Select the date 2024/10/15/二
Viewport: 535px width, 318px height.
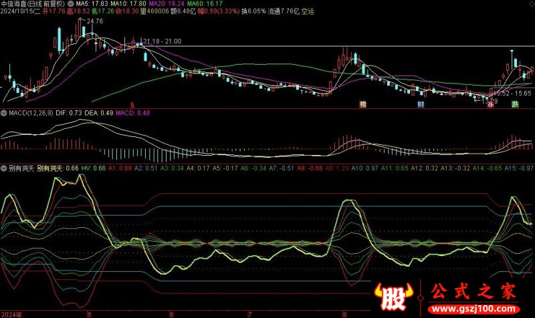pos(21,11)
